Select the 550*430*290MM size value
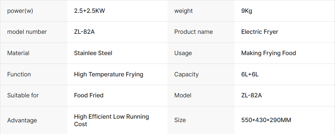 pos(266,120)
